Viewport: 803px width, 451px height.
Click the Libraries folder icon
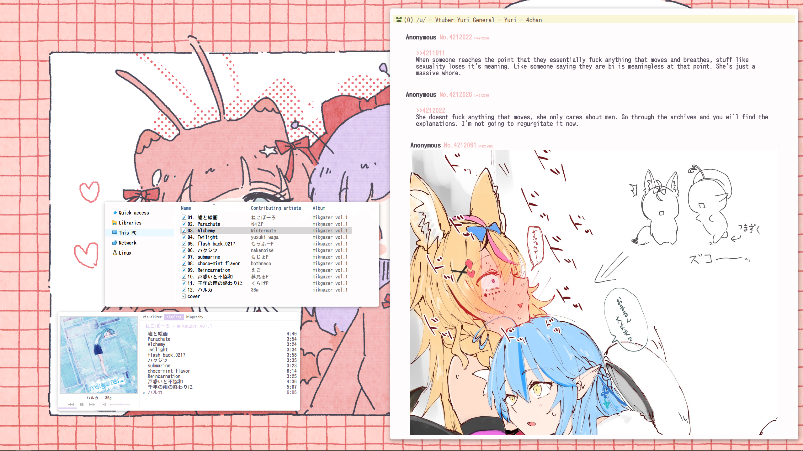point(115,223)
